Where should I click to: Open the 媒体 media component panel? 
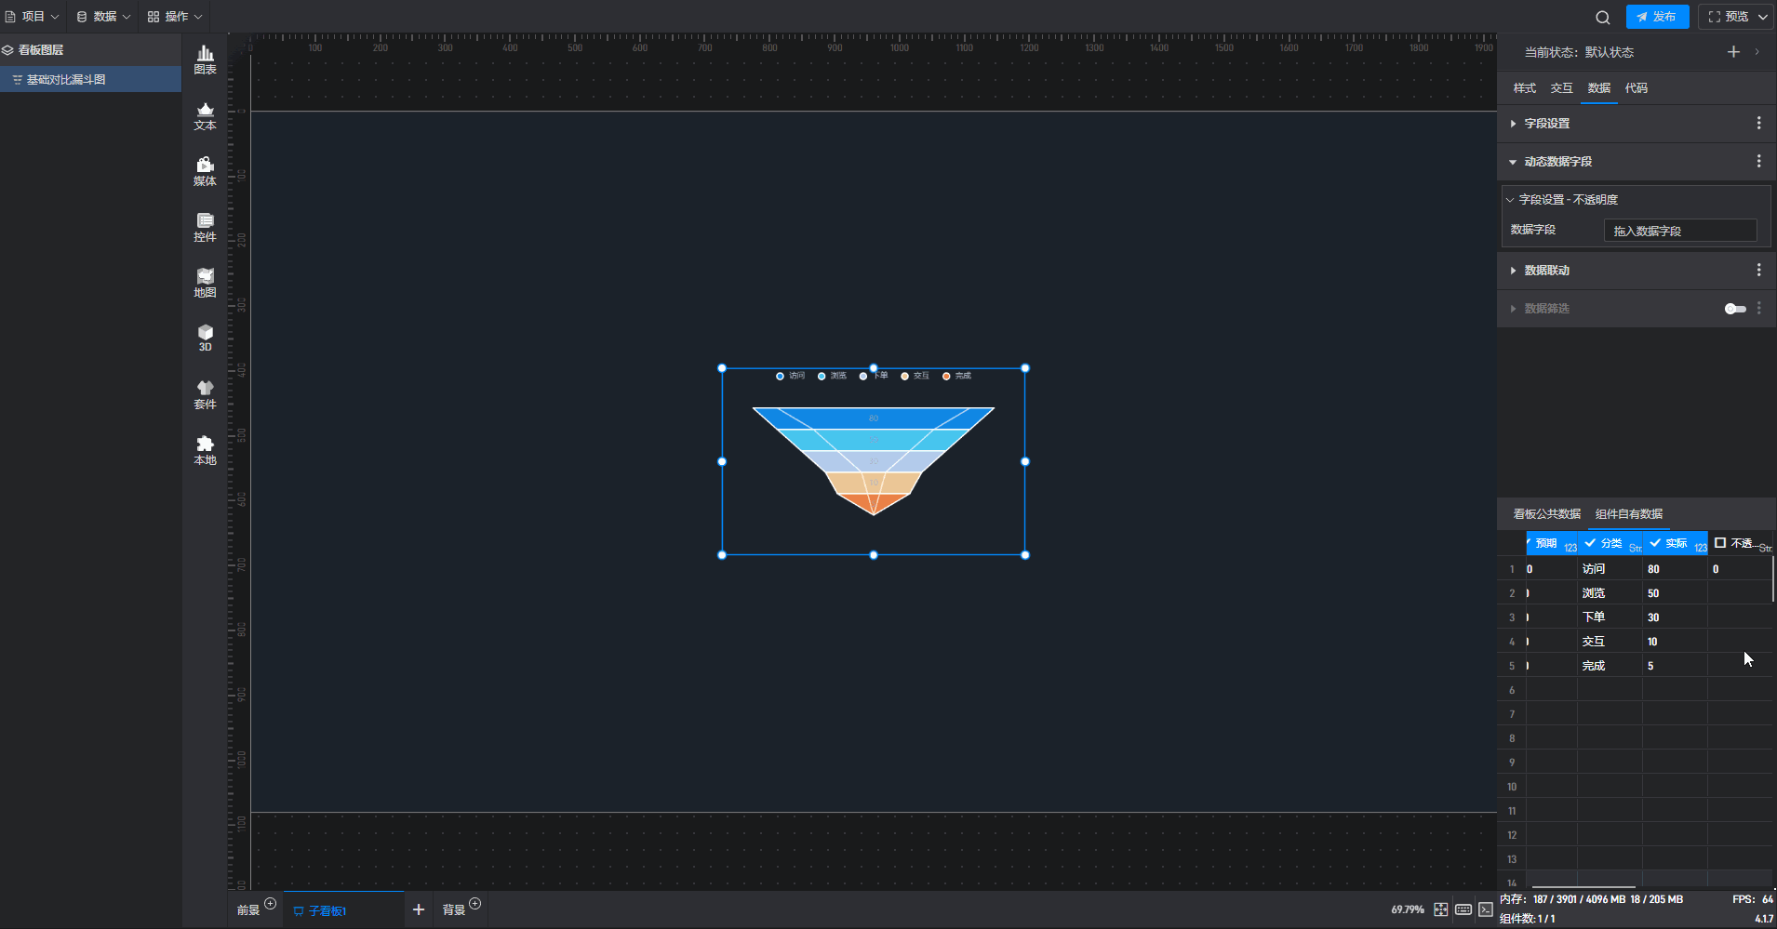point(205,171)
